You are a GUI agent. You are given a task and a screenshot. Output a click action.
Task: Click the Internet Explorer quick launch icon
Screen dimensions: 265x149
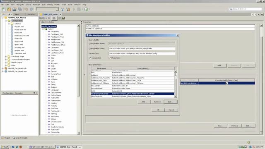[x=17, y=147]
